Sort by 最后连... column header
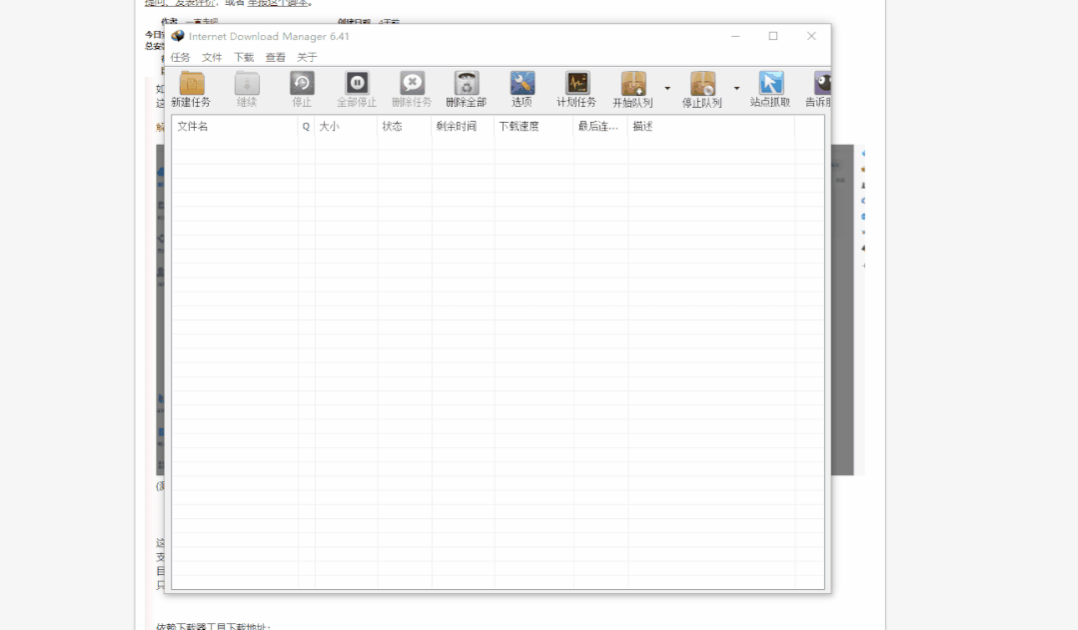Viewport: 1078px width, 630px height. coord(600,127)
